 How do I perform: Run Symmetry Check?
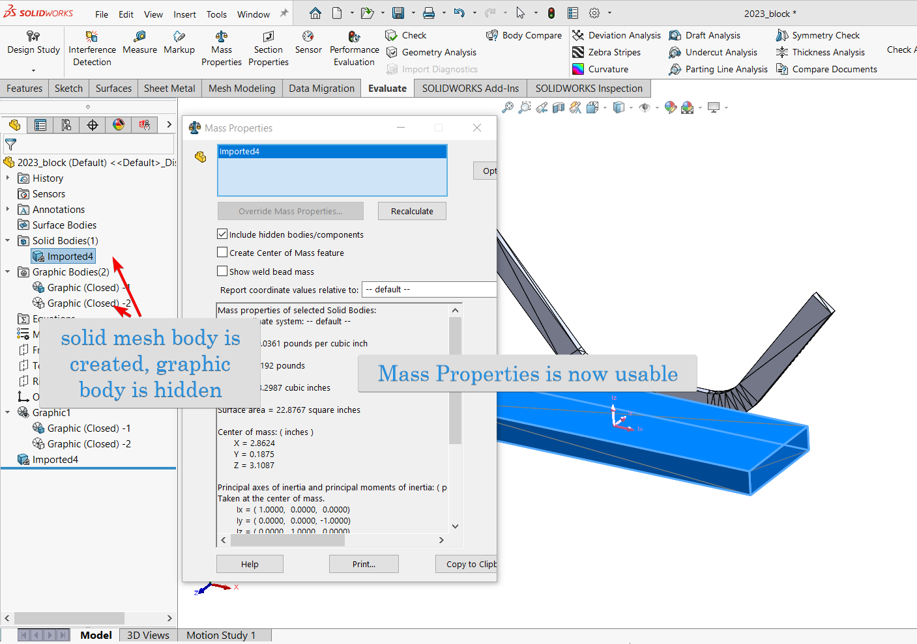[x=818, y=35]
